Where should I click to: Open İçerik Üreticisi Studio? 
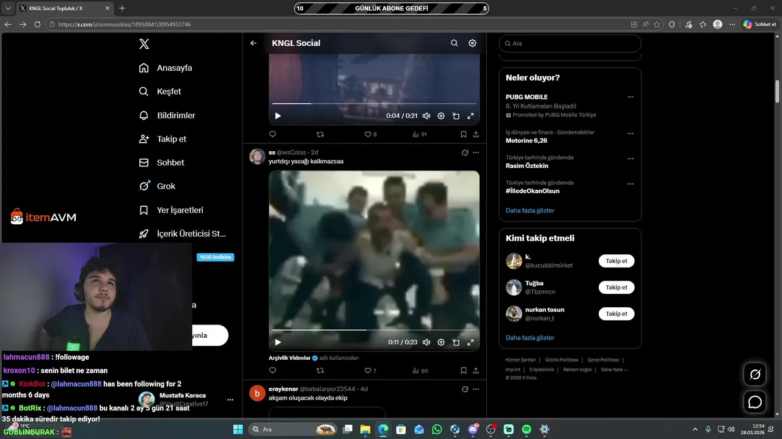[183, 234]
